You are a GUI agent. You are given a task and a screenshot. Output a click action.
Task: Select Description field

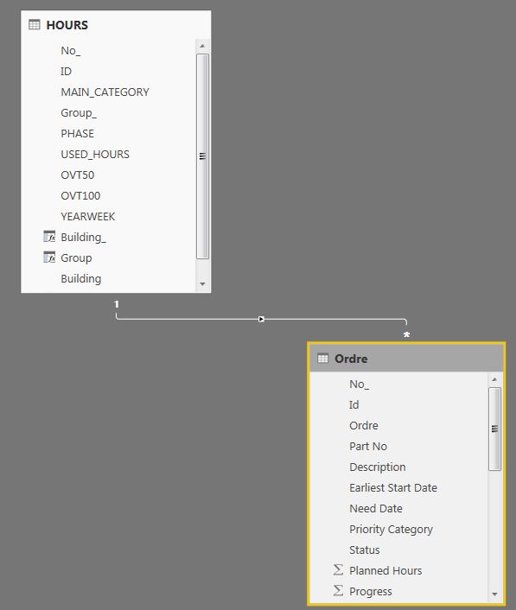click(x=378, y=467)
